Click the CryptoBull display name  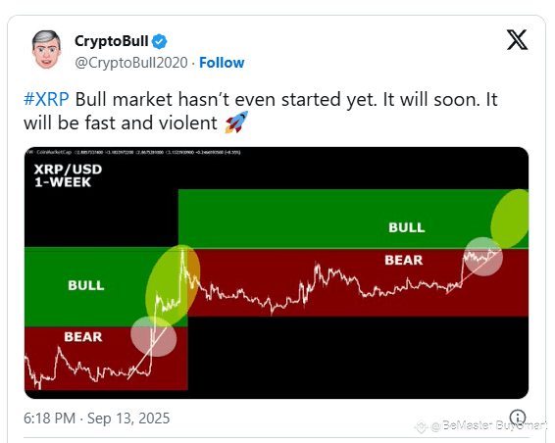click(111, 41)
